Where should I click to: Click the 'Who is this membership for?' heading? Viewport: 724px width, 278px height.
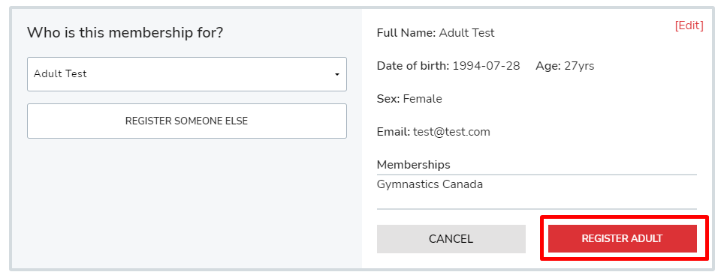pos(125,33)
